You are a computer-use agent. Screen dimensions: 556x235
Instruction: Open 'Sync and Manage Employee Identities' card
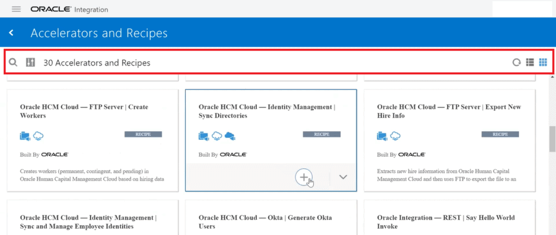(92, 217)
